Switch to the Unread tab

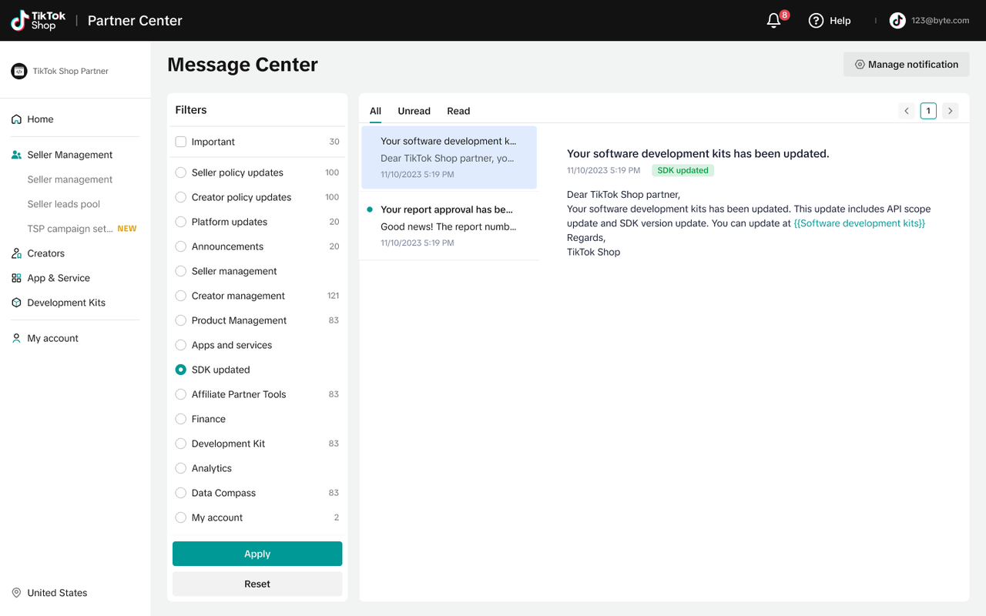pos(414,111)
